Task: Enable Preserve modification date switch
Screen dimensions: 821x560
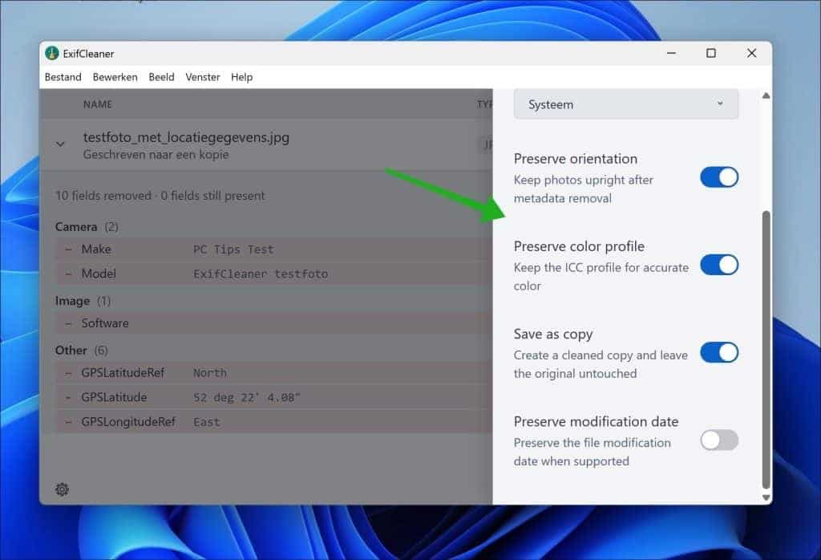Action: point(719,440)
